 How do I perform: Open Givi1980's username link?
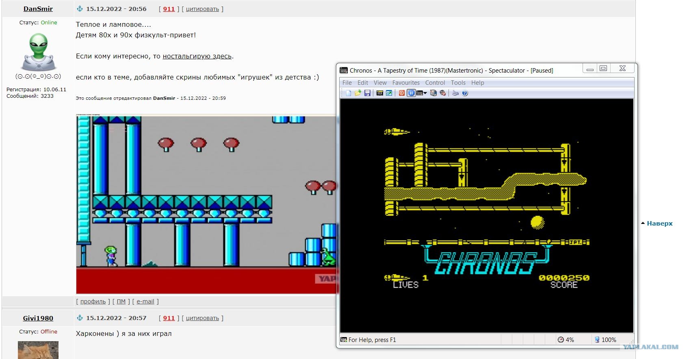(38, 318)
